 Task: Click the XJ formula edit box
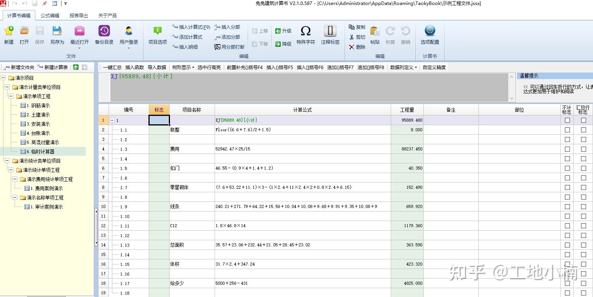tap(309, 87)
